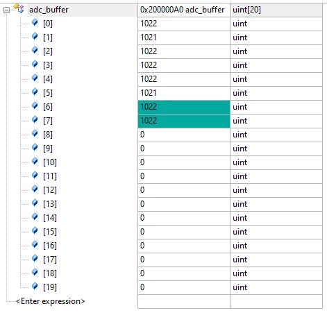Select the [19] index label

click(x=50, y=287)
